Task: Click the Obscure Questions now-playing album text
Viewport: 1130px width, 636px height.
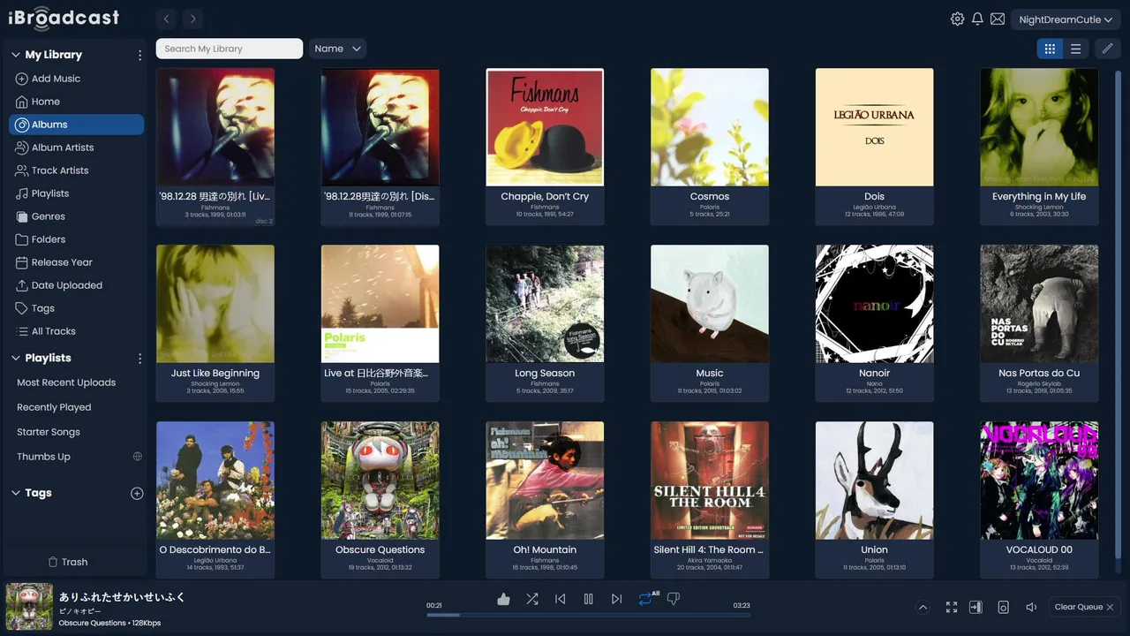Action: (92, 623)
